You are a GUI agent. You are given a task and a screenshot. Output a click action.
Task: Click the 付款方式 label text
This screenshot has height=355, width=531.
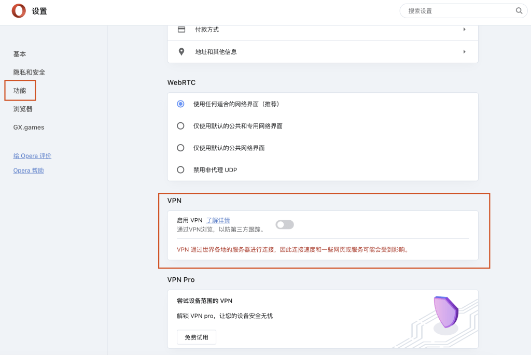point(207,30)
